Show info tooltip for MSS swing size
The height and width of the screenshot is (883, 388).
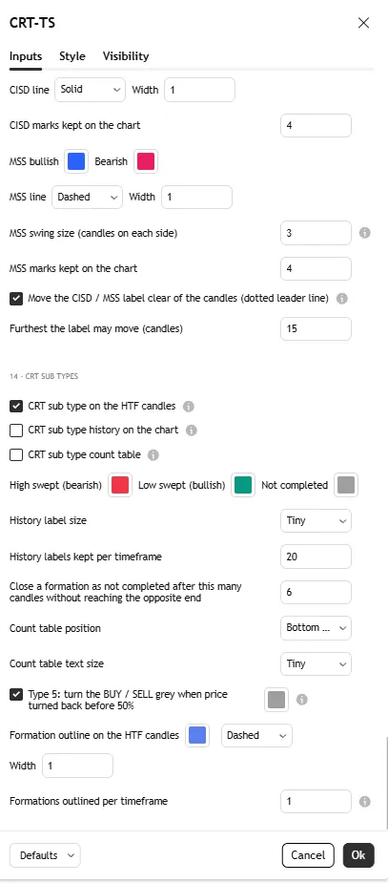[364, 233]
